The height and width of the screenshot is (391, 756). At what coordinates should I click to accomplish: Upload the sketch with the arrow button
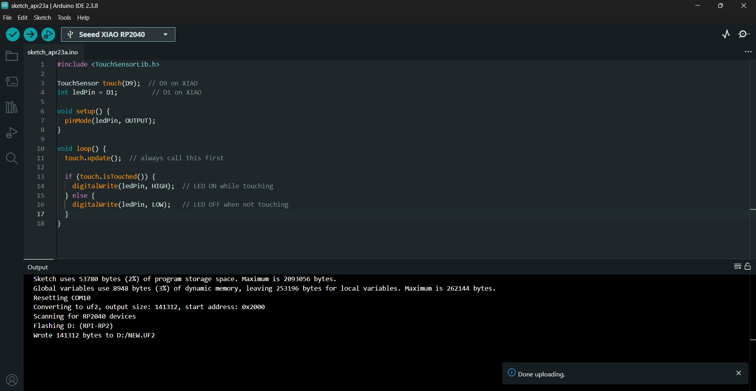pos(30,35)
